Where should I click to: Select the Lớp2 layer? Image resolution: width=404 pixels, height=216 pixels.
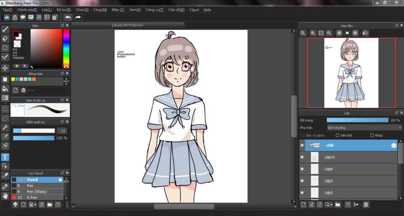tap(352, 181)
